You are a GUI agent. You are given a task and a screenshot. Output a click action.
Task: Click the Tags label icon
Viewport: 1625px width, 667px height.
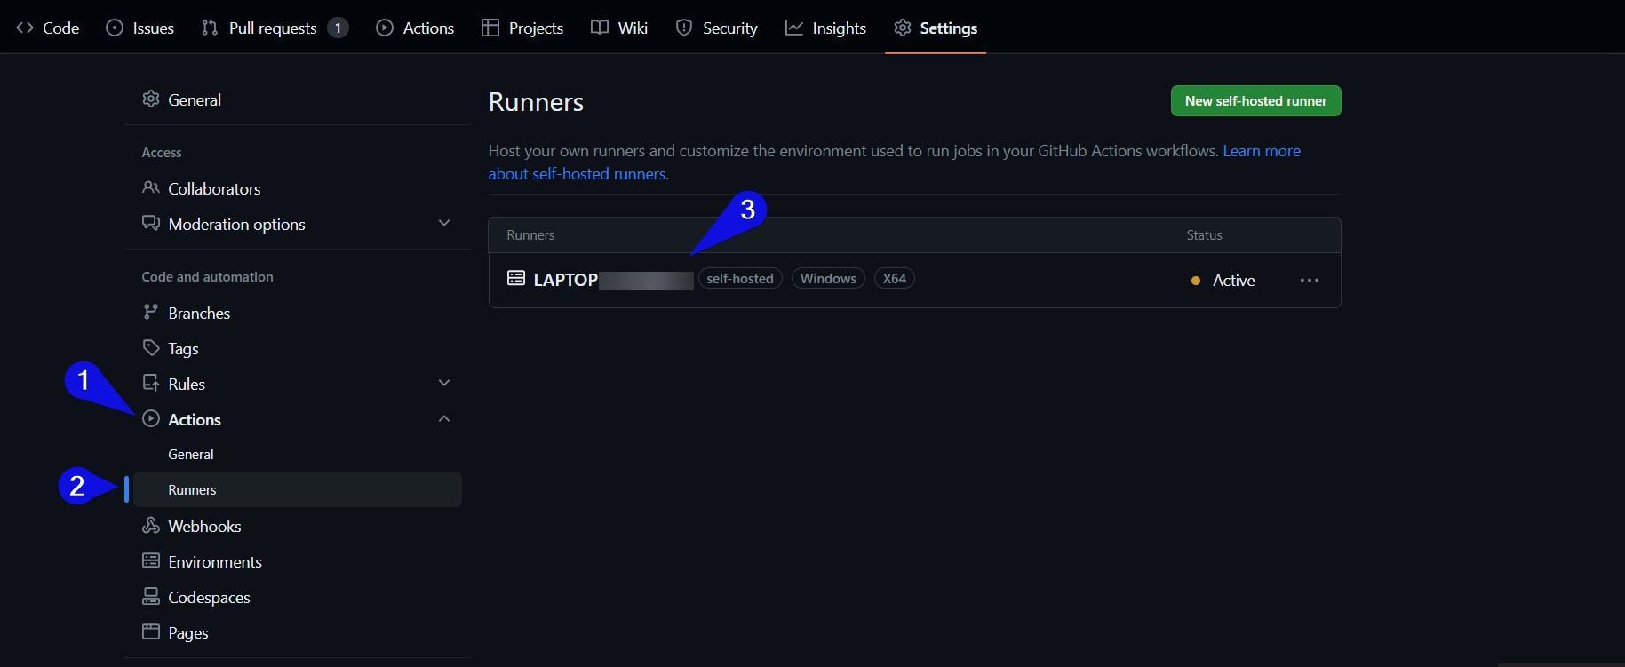pyautogui.click(x=151, y=348)
